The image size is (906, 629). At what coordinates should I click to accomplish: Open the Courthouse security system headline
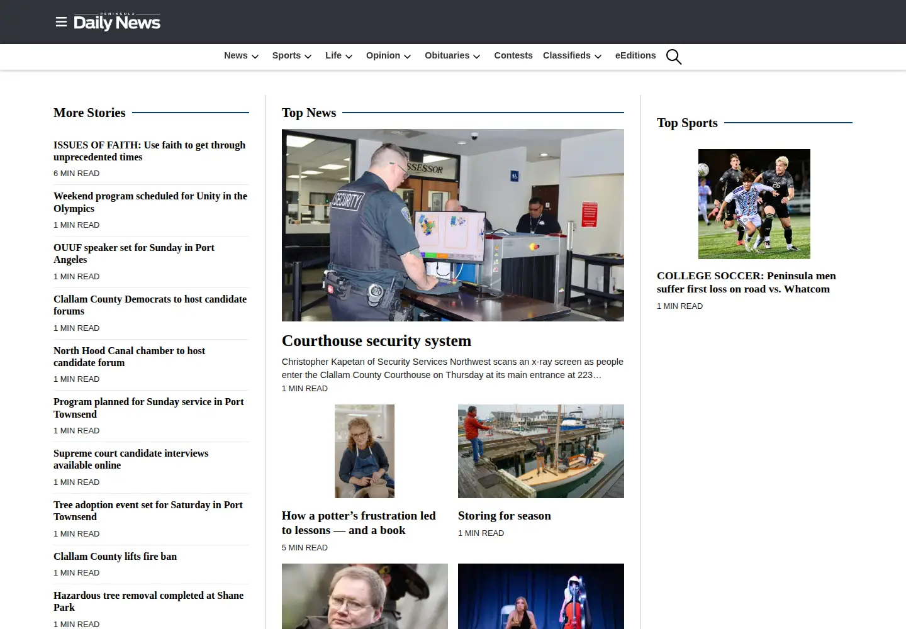tap(376, 341)
